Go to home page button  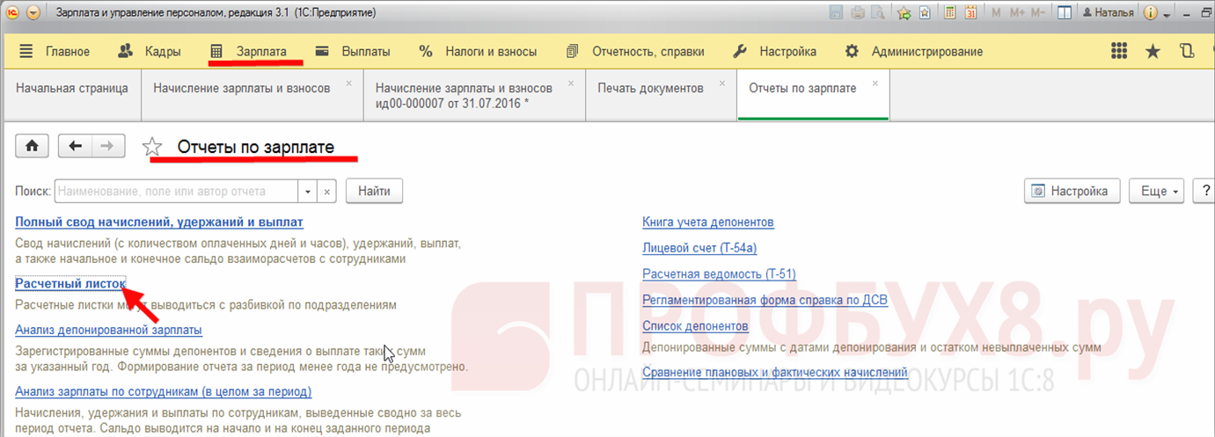[32, 147]
